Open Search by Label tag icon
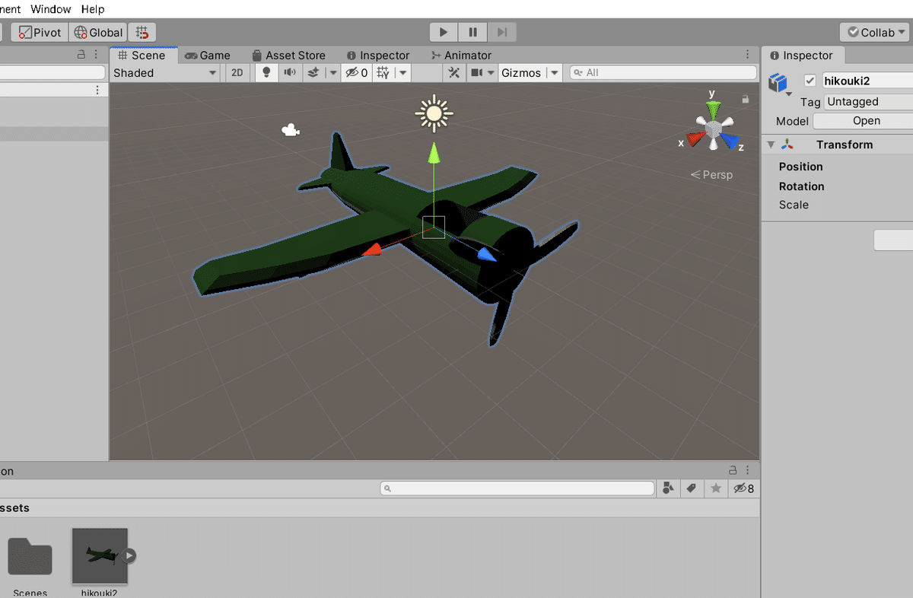 click(692, 488)
